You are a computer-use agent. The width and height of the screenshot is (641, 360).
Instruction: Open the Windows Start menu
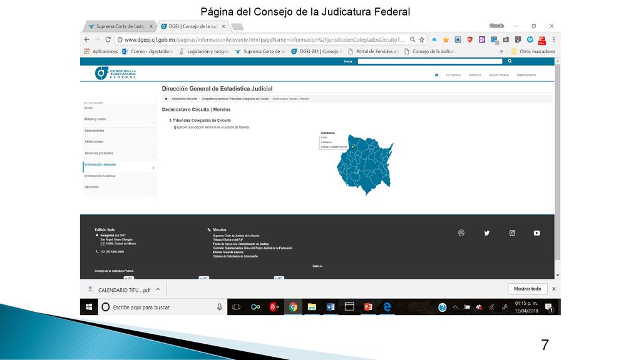[x=89, y=307]
